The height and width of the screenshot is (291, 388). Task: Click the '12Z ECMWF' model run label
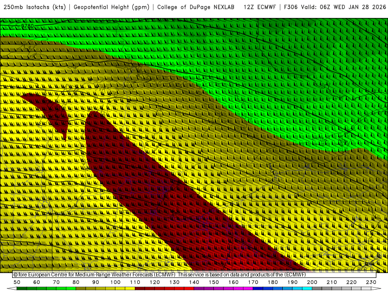(x=259, y=7)
